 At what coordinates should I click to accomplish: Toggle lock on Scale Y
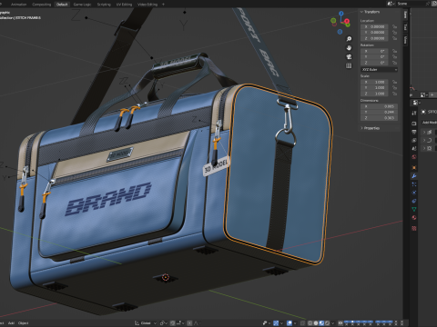tap(394, 87)
